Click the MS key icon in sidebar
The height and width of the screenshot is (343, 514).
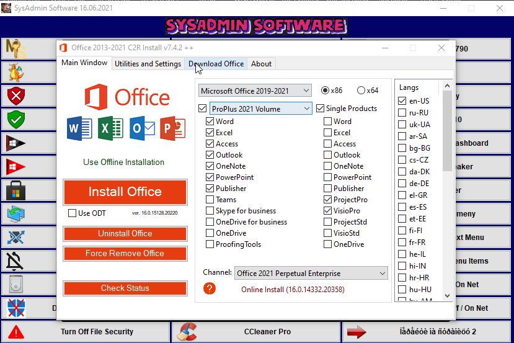(16, 48)
